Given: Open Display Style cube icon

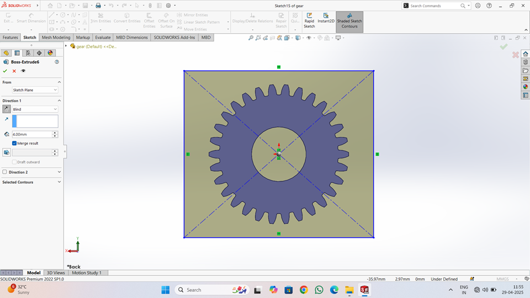Looking at the screenshot, I should [x=298, y=38].
